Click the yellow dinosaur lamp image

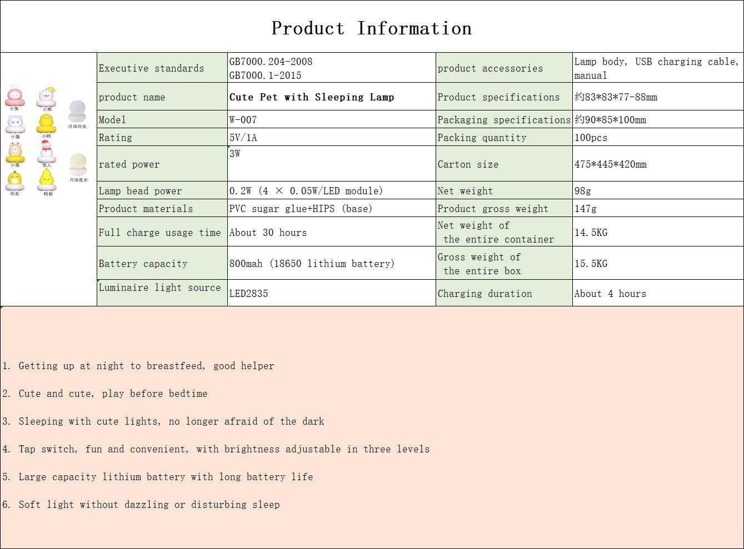click(x=15, y=180)
